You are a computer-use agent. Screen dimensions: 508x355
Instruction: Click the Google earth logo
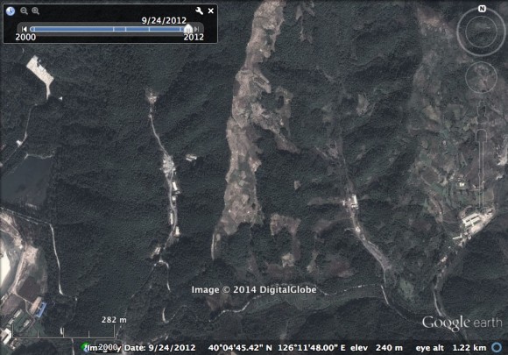(x=462, y=323)
